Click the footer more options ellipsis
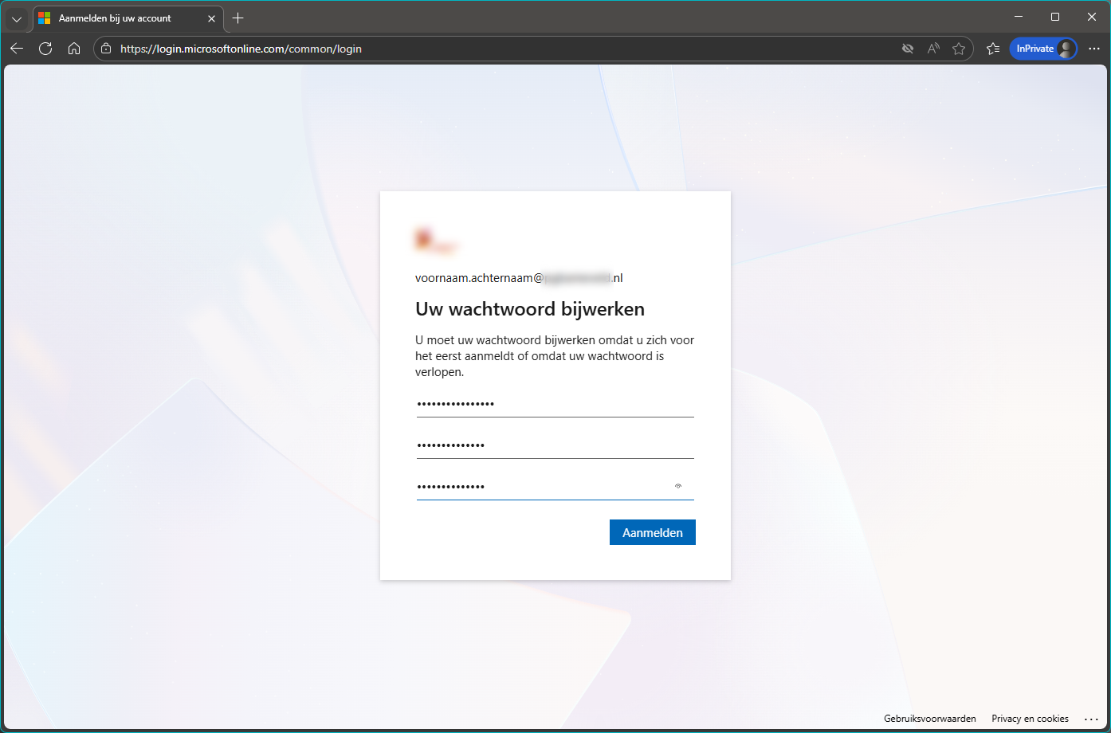This screenshot has width=1111, height=733. 1091,719
